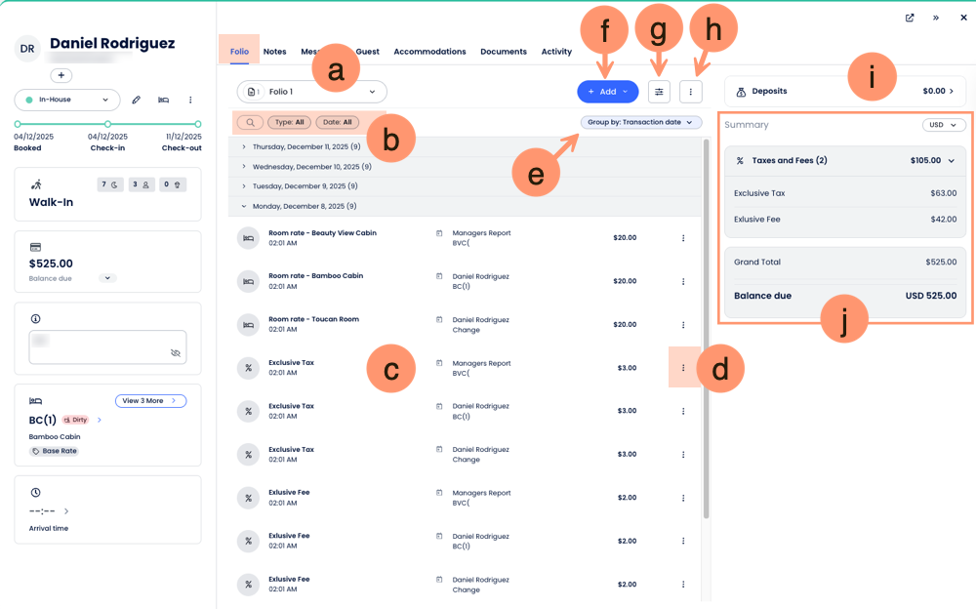Image resolution: width=976 pixels, height=609 pixels.
Task: Open the Deposits row
Action: click(846, 92)
